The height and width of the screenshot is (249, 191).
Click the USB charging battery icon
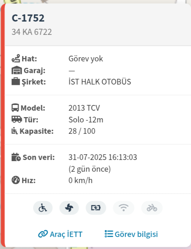click(x=96, y=208)
